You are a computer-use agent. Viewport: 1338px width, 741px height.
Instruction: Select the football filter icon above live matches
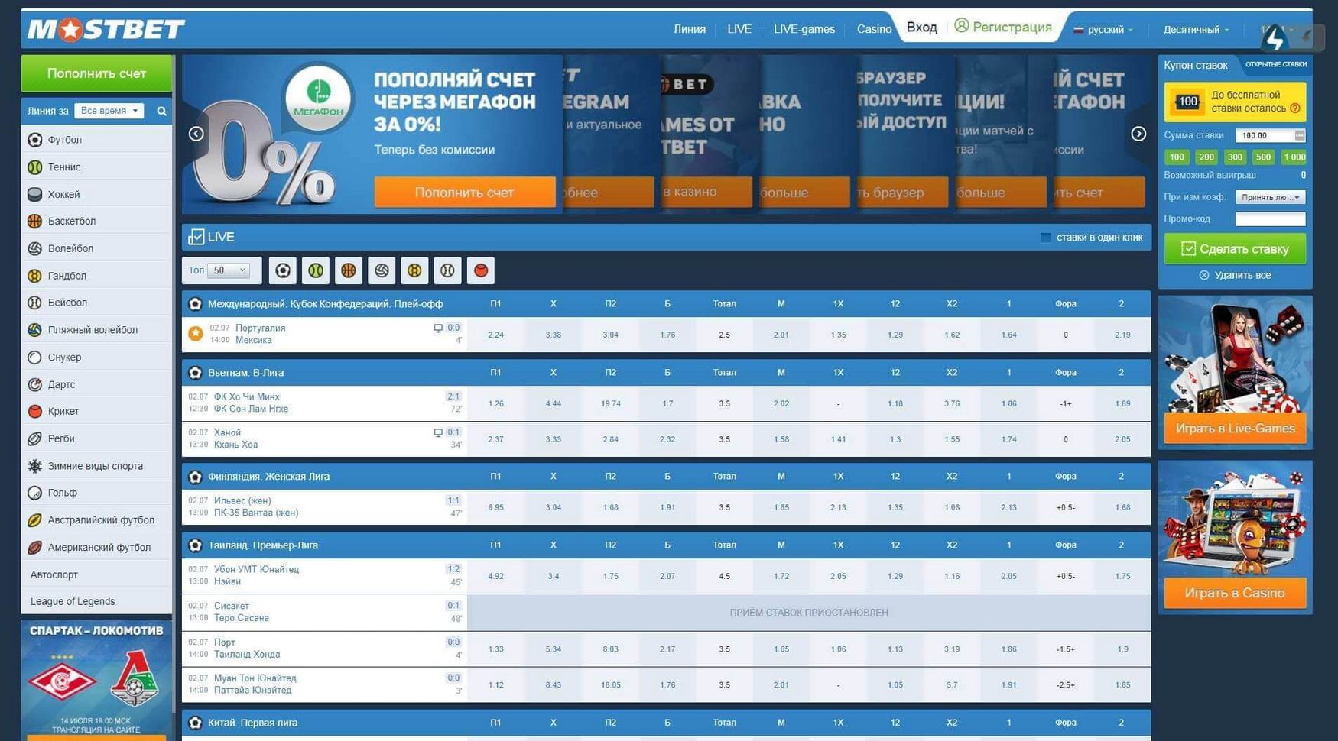(282, 270)
